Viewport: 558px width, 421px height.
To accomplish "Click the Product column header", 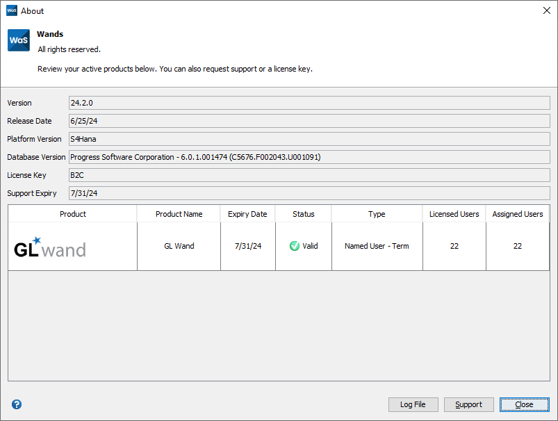I will pos(72,213).
